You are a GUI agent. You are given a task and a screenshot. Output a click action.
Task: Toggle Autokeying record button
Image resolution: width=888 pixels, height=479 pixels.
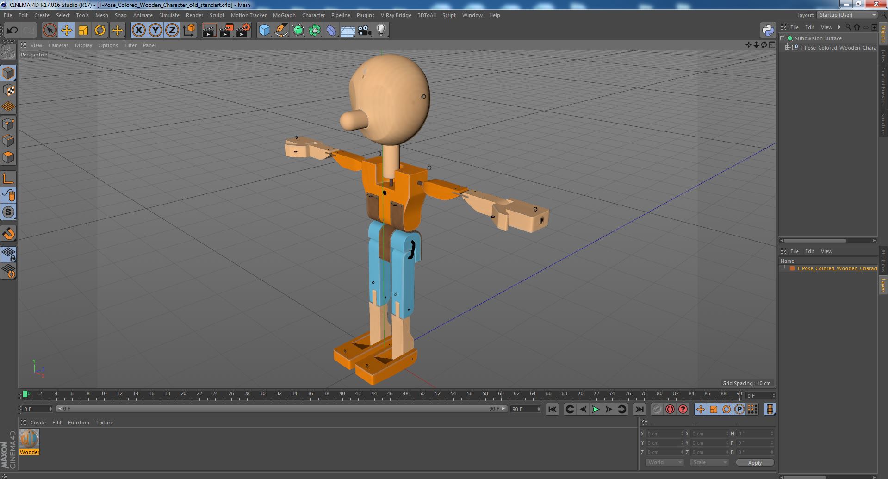[x=670, y=409]
